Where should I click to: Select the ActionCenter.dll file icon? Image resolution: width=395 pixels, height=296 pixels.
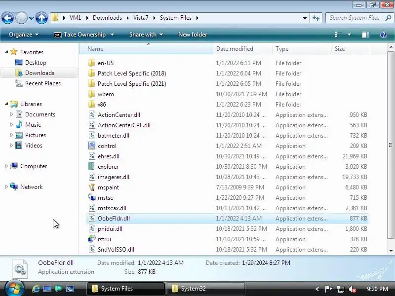[x=92, y=115]
